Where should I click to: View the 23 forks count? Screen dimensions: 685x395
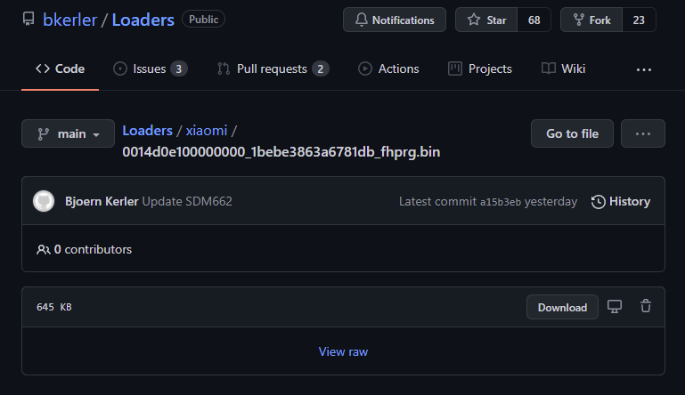(639, 20)
